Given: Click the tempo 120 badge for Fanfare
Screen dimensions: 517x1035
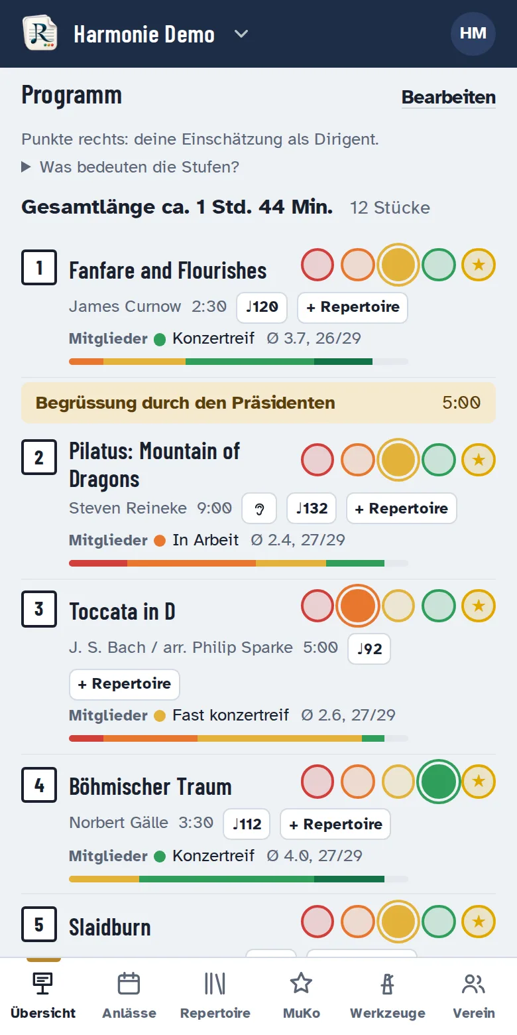Looking at the screenshot, I should pyautogui.click(x=262, y=307).
